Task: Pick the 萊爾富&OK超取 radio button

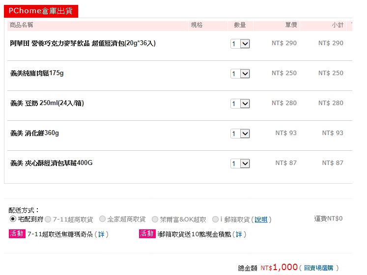Action: [x=155, y=219]
